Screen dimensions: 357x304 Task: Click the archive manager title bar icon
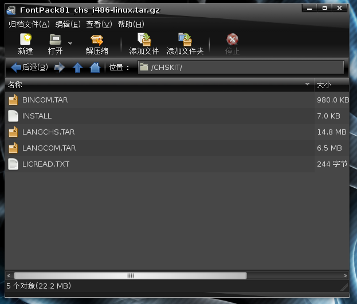tap(11, 10)
